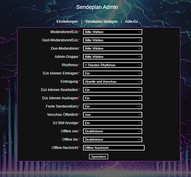Open the Sendeplan-Vorlagen tab
Screen dimensions: 191x177
click(101, 22)
